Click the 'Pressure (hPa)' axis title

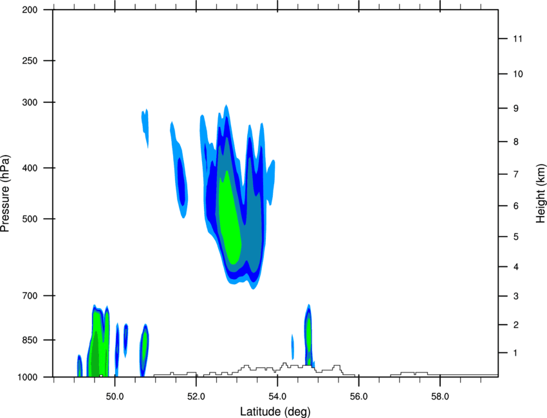point(5,194)
